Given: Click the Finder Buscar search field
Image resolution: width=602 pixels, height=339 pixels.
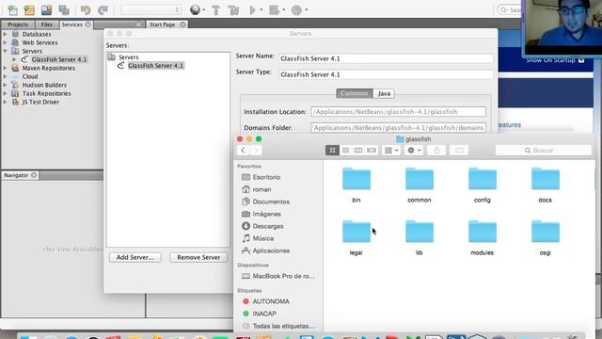Looking at the screenshot, I should coord(544,151).
